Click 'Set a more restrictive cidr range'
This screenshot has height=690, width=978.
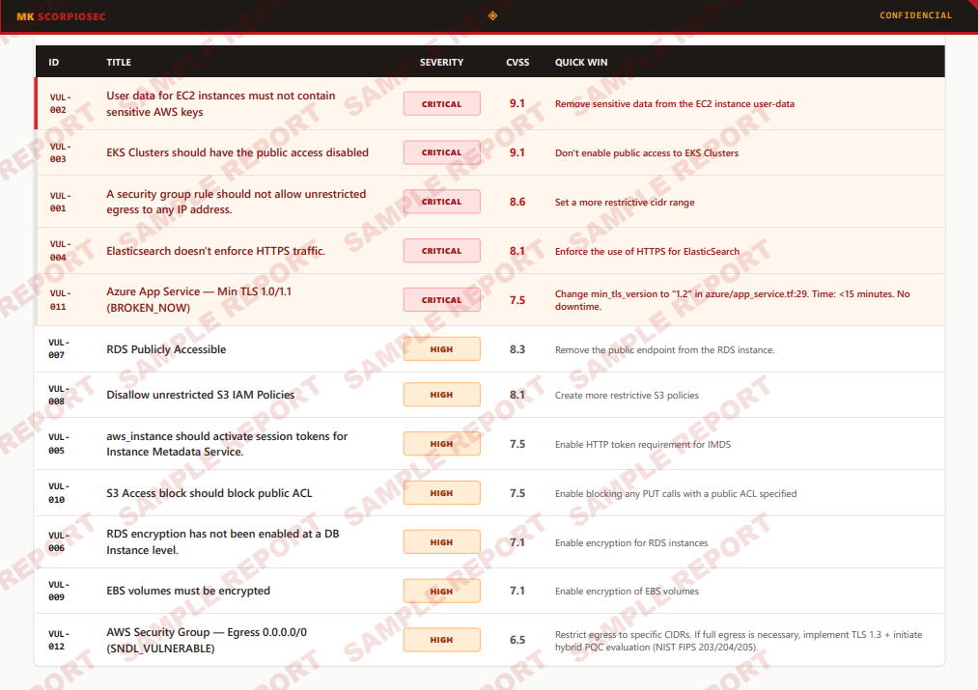point(625,203)
